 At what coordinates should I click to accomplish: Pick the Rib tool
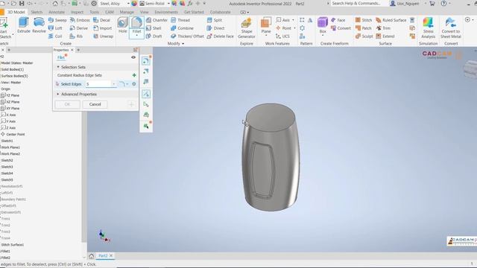[x=76, y=36]
